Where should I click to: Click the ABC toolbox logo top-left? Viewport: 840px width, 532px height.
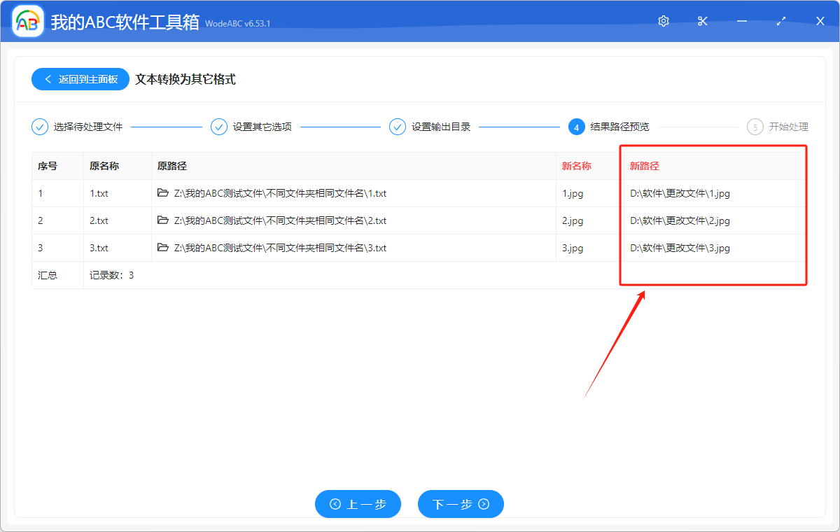click(27, 21)
